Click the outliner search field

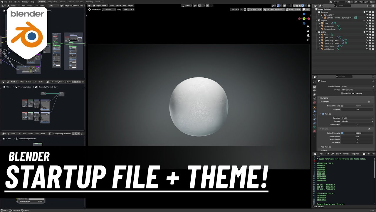pyautogui.click(x=343, y=6)
